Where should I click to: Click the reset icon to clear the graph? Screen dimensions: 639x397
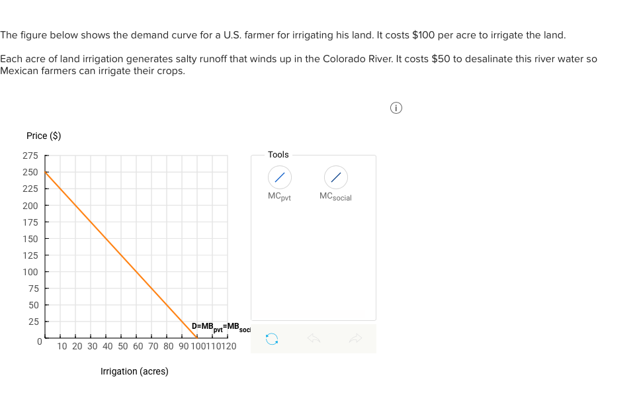point(272,338)
